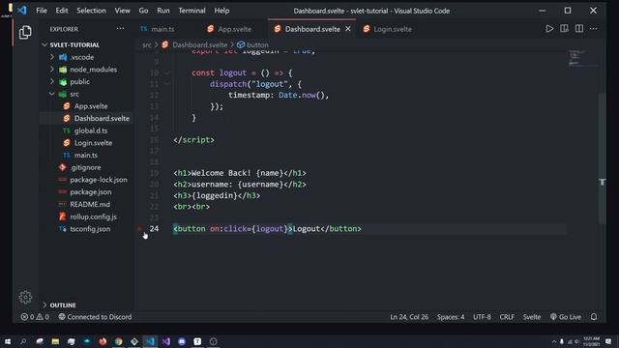Switch to VS Code taskbar icon

tap(150, 341)
